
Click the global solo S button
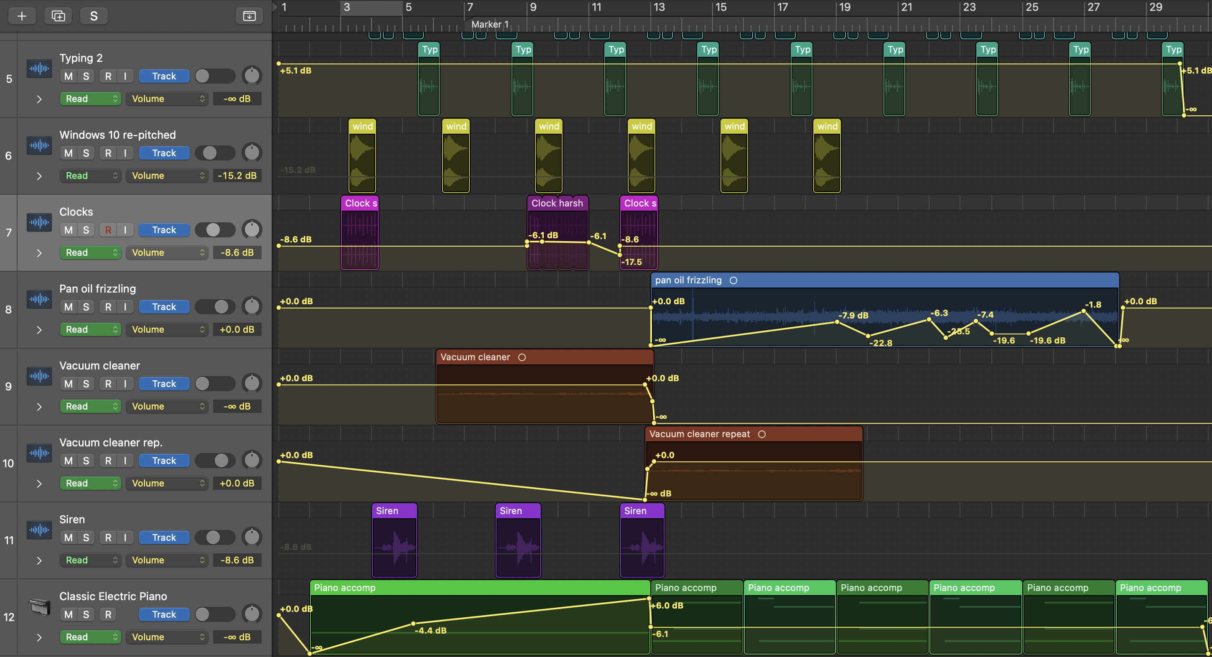coord(94,16)
